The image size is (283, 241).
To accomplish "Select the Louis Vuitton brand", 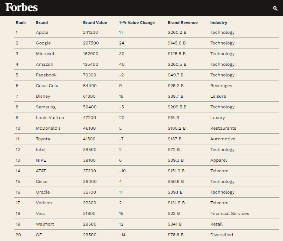I will 50,118.
